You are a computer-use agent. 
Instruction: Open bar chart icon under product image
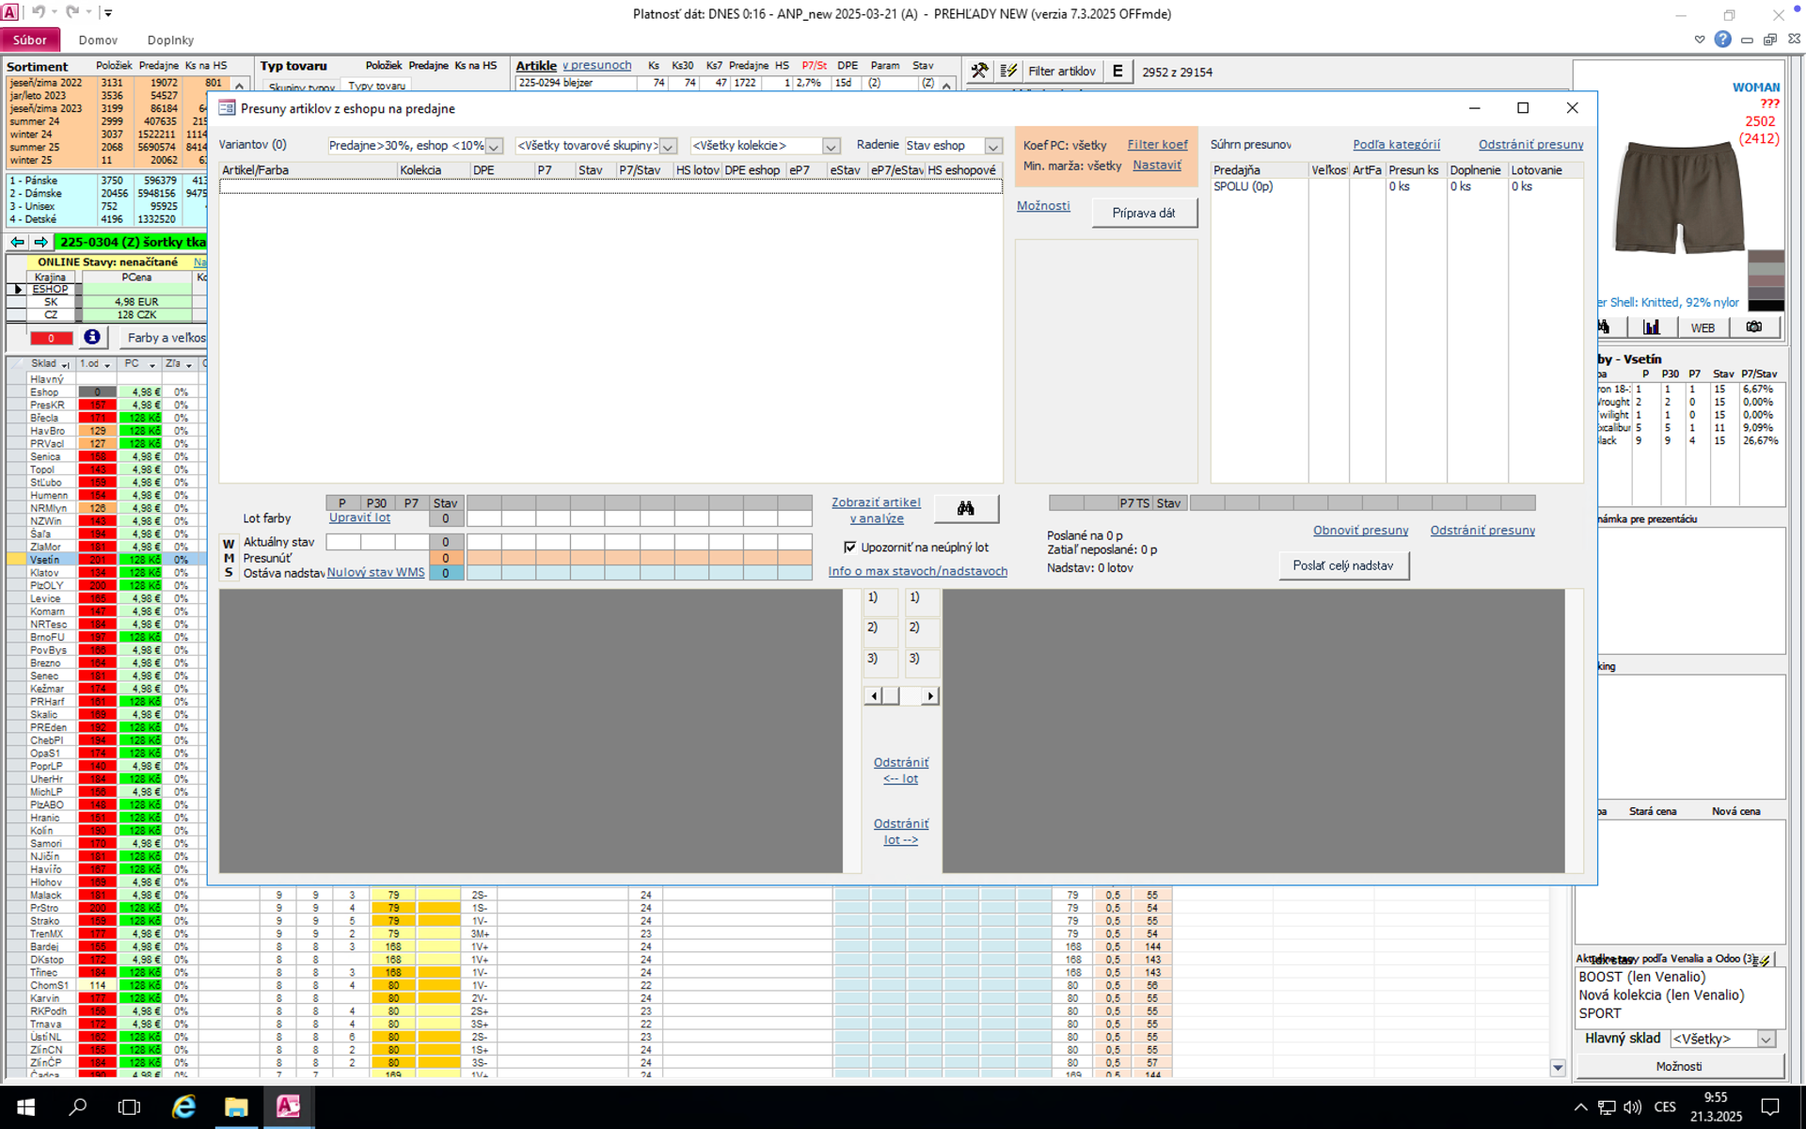[x=1652, y=327]
